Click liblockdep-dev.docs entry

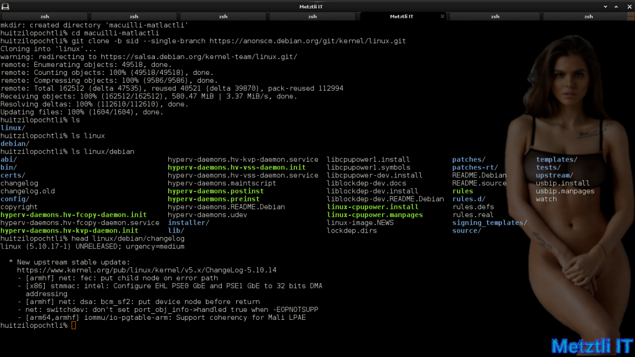coord(366,183)
